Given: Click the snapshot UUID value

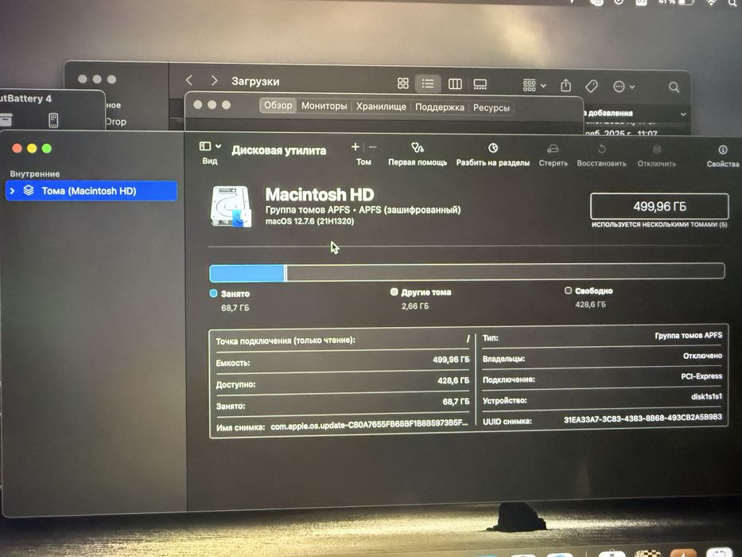Looking at the screenshot, I should (x=643, y=419).
